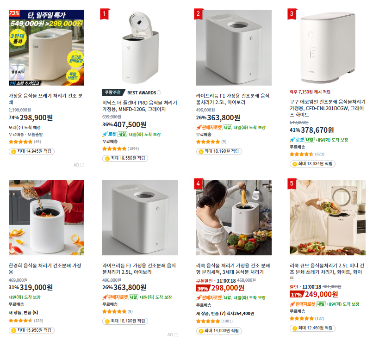Click the AD info icon under second-row 라이프리듬 product
This screenshot has height=340, width=373.
[x=176, y=335]
